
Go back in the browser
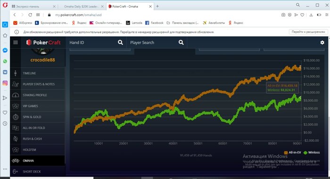coord(15,15)
